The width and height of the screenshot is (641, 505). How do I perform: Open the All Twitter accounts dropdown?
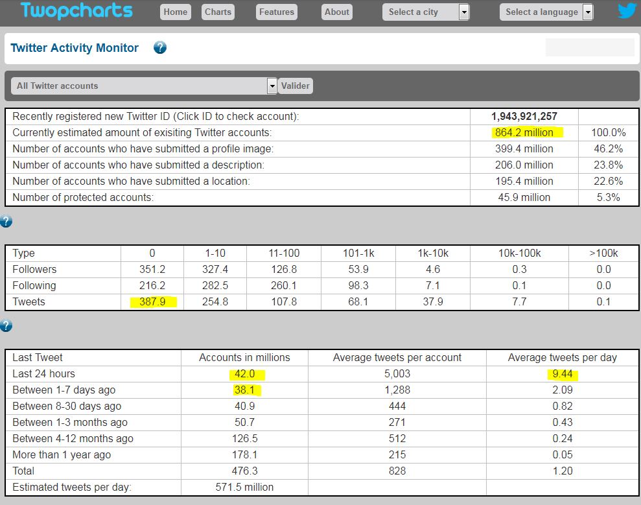(x=144, y=86)
